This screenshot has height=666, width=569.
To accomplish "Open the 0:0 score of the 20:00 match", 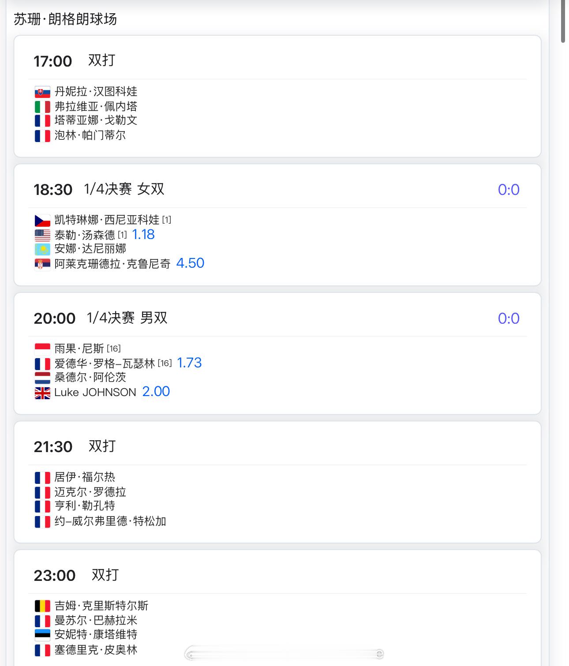I will pyautogui.click(x=509, y=318).
